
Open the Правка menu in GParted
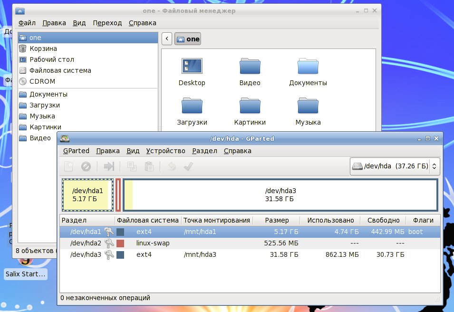[108, 151]
